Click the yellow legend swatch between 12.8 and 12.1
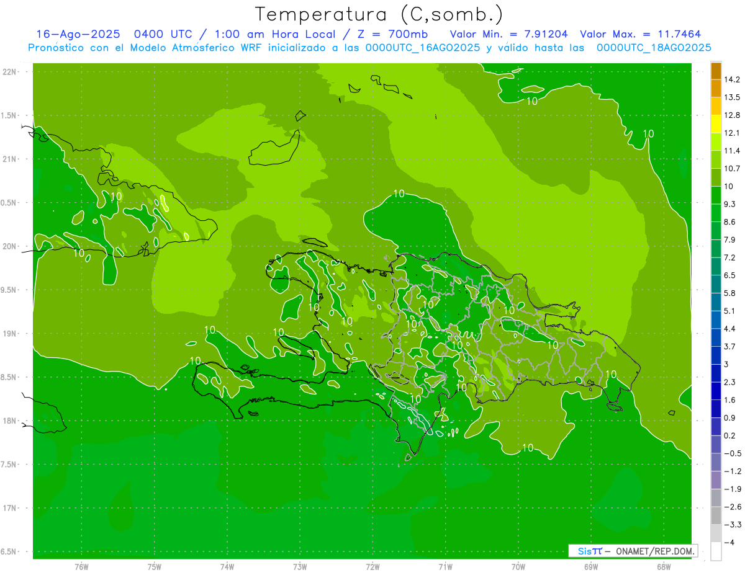745x575 pixels. click(x=716, y=124)
